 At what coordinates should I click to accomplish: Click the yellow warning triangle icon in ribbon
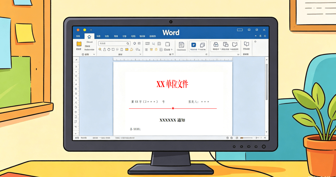click(x=131, y=49)
